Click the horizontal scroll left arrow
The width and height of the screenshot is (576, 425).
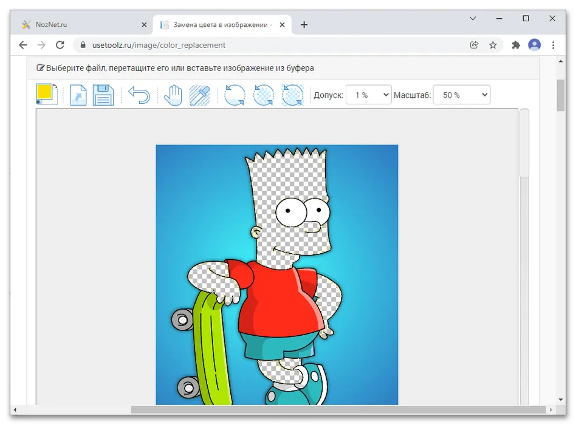click(15, 410)
